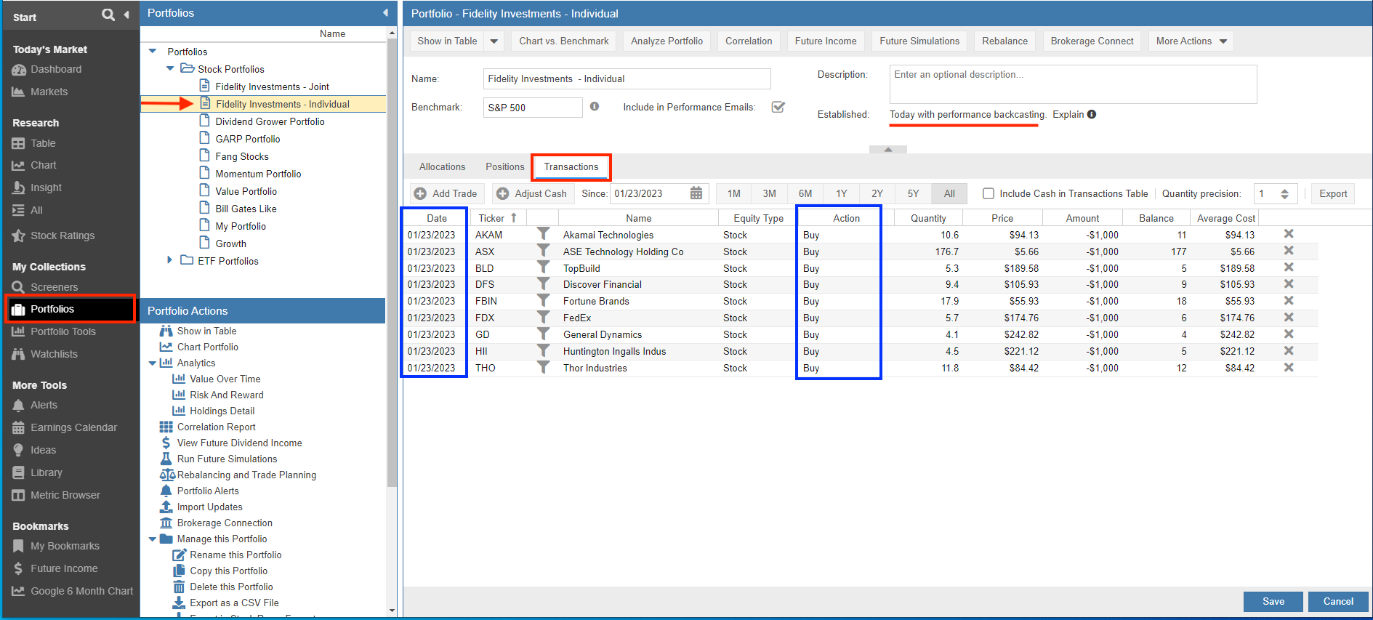The width and height of the screenshot is (1373, 620).
Task: Collapse the Stock Portfolios folder
Action: coord(170,69)
